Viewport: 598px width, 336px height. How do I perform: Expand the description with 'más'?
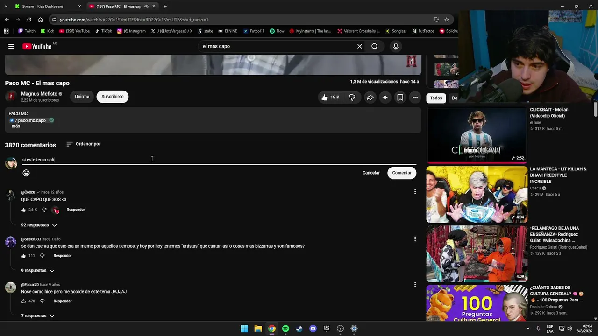pos(16,126)
